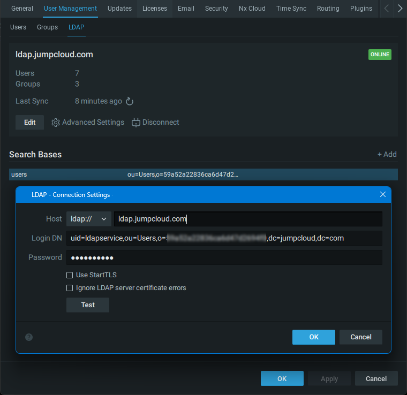
Task: Click the Edit button
Action: click(x=29, y=123)
